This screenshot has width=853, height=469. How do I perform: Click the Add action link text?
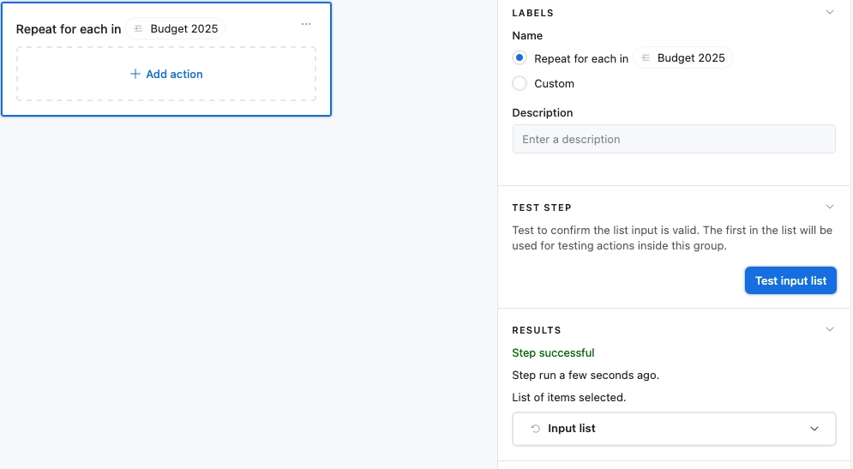point(174,75)
